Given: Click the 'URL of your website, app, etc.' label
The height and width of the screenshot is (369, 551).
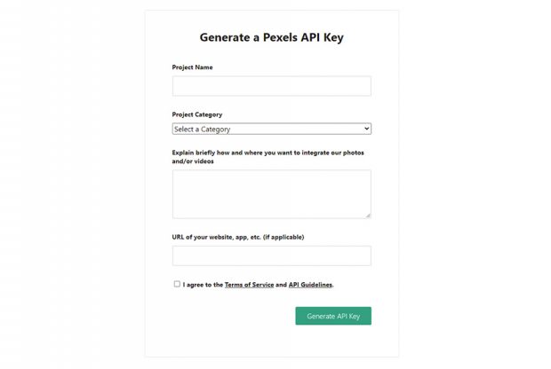Looking at the screenshot, I should (x=224, y=237).
